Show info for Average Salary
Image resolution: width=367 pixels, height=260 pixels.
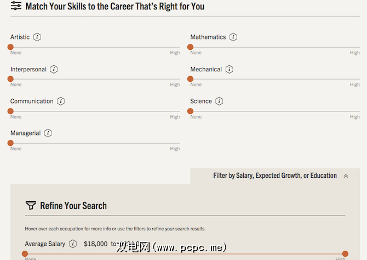(73, 244)
